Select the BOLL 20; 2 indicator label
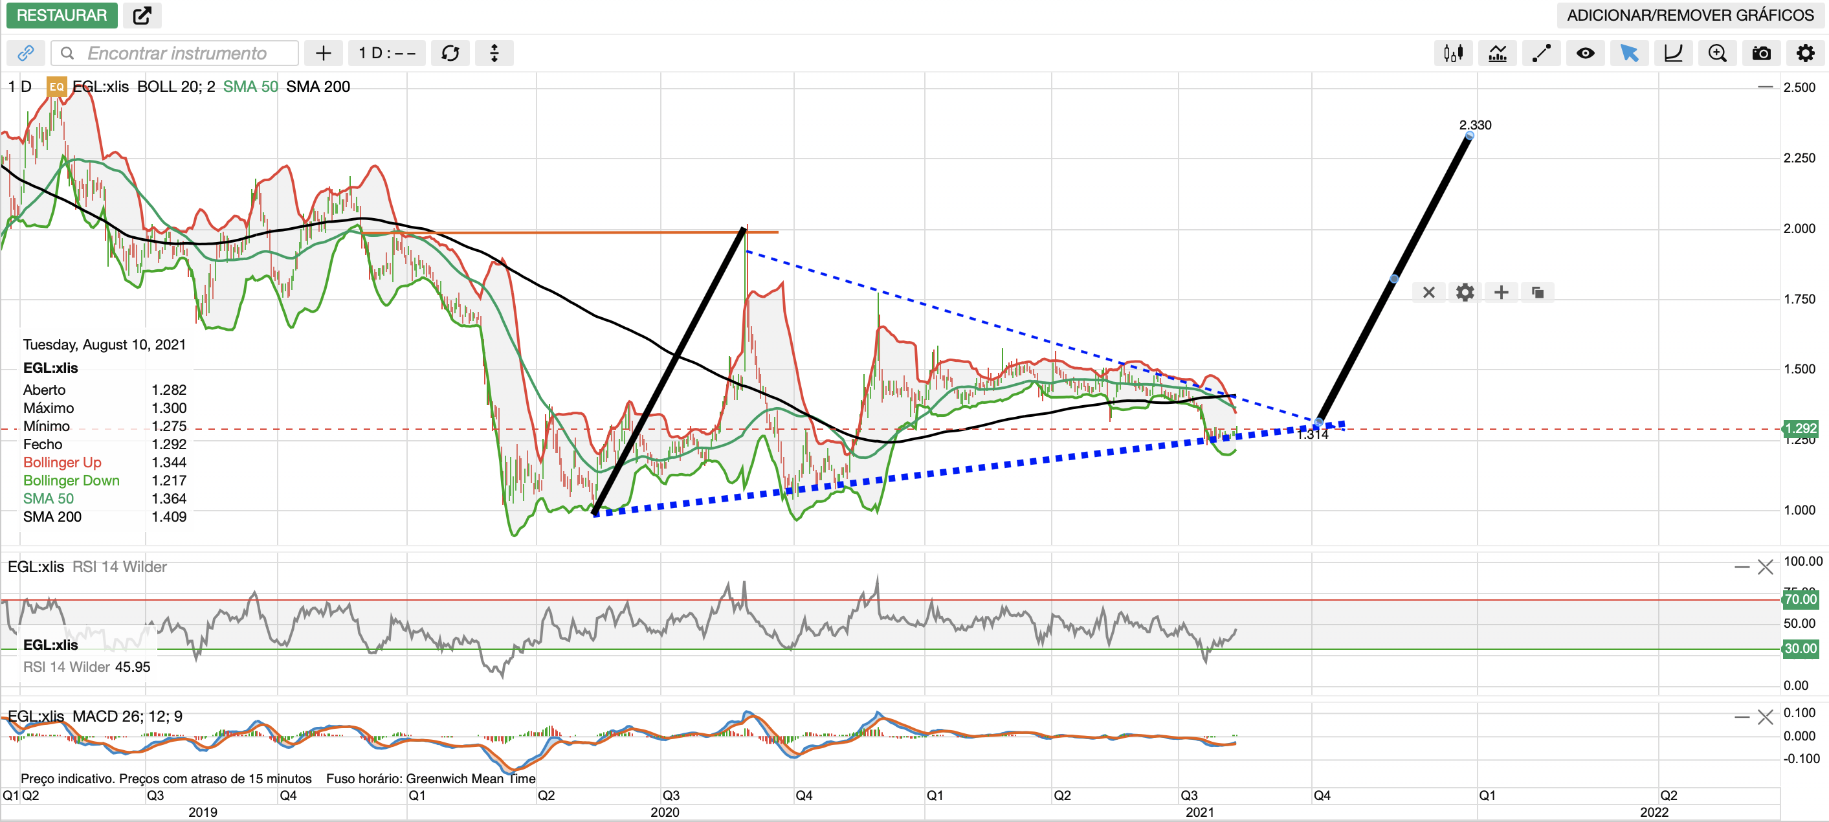The image size is (1829, 822). (x=175, y=87)
